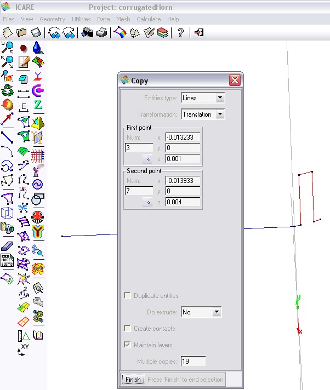Click the redo glasses icon with right arrow
Viewport: 330px width, 390px height.
(69, 32)
